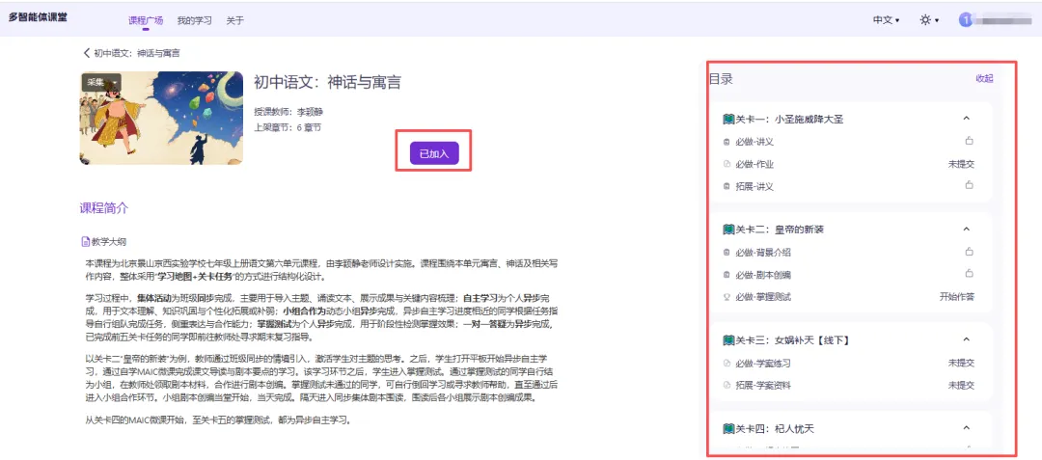Collapse 关卡三：女娲补天【线下】 section
The height and width of the screenshot is (460, 1042).
[966, 339]
